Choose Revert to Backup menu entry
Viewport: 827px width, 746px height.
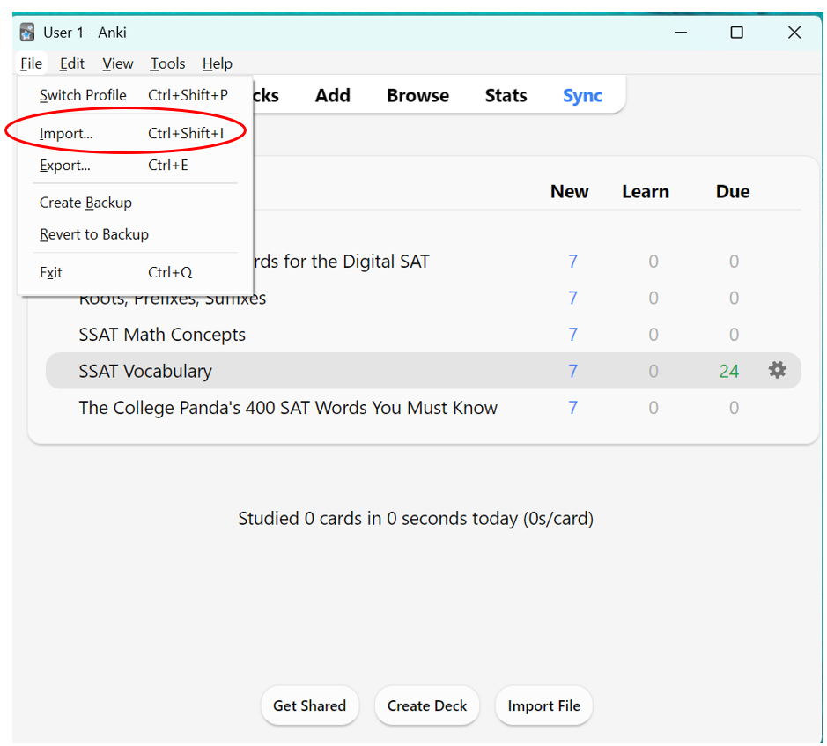(135, 234)
